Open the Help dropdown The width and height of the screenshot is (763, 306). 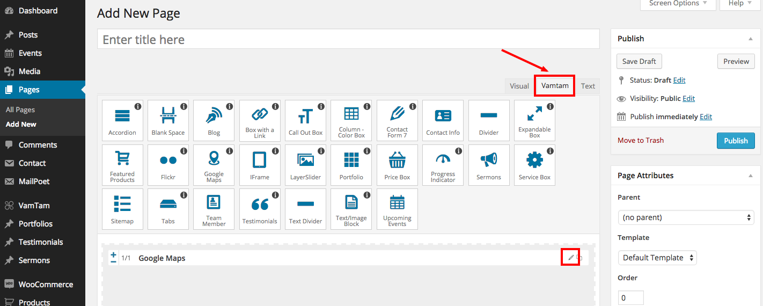[x=740, y=4]
